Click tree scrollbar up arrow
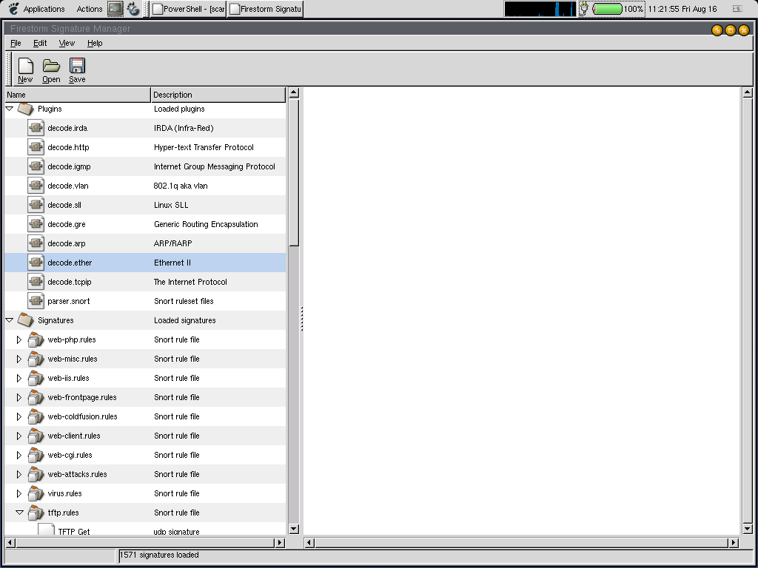Viewport: 758px width, 568px height. 293,92
